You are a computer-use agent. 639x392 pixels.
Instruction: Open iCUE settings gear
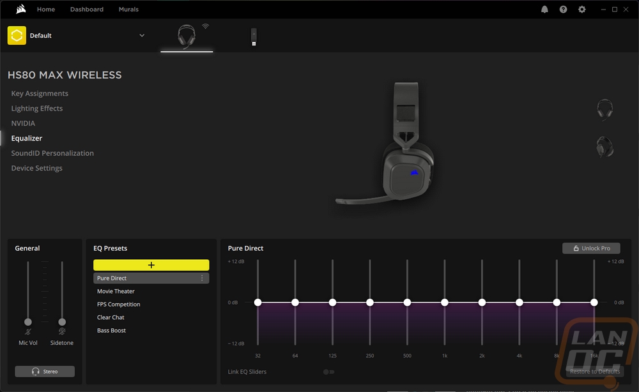coord(582,10)
